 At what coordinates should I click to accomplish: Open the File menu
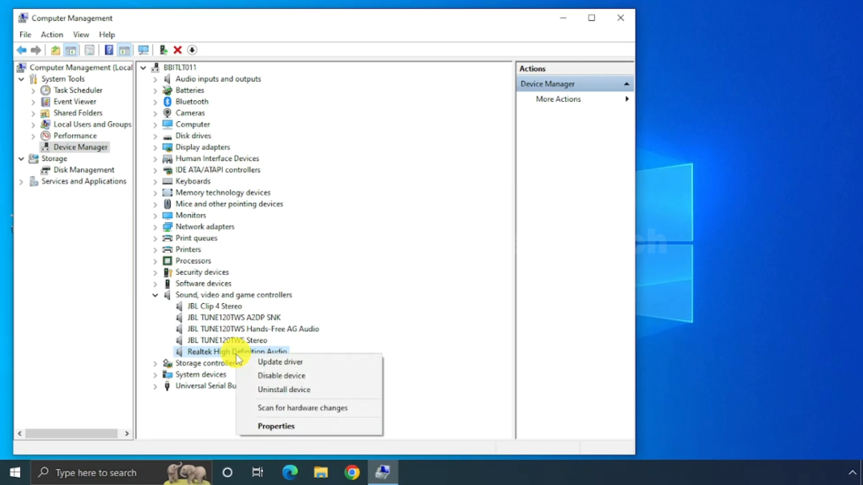25,35
